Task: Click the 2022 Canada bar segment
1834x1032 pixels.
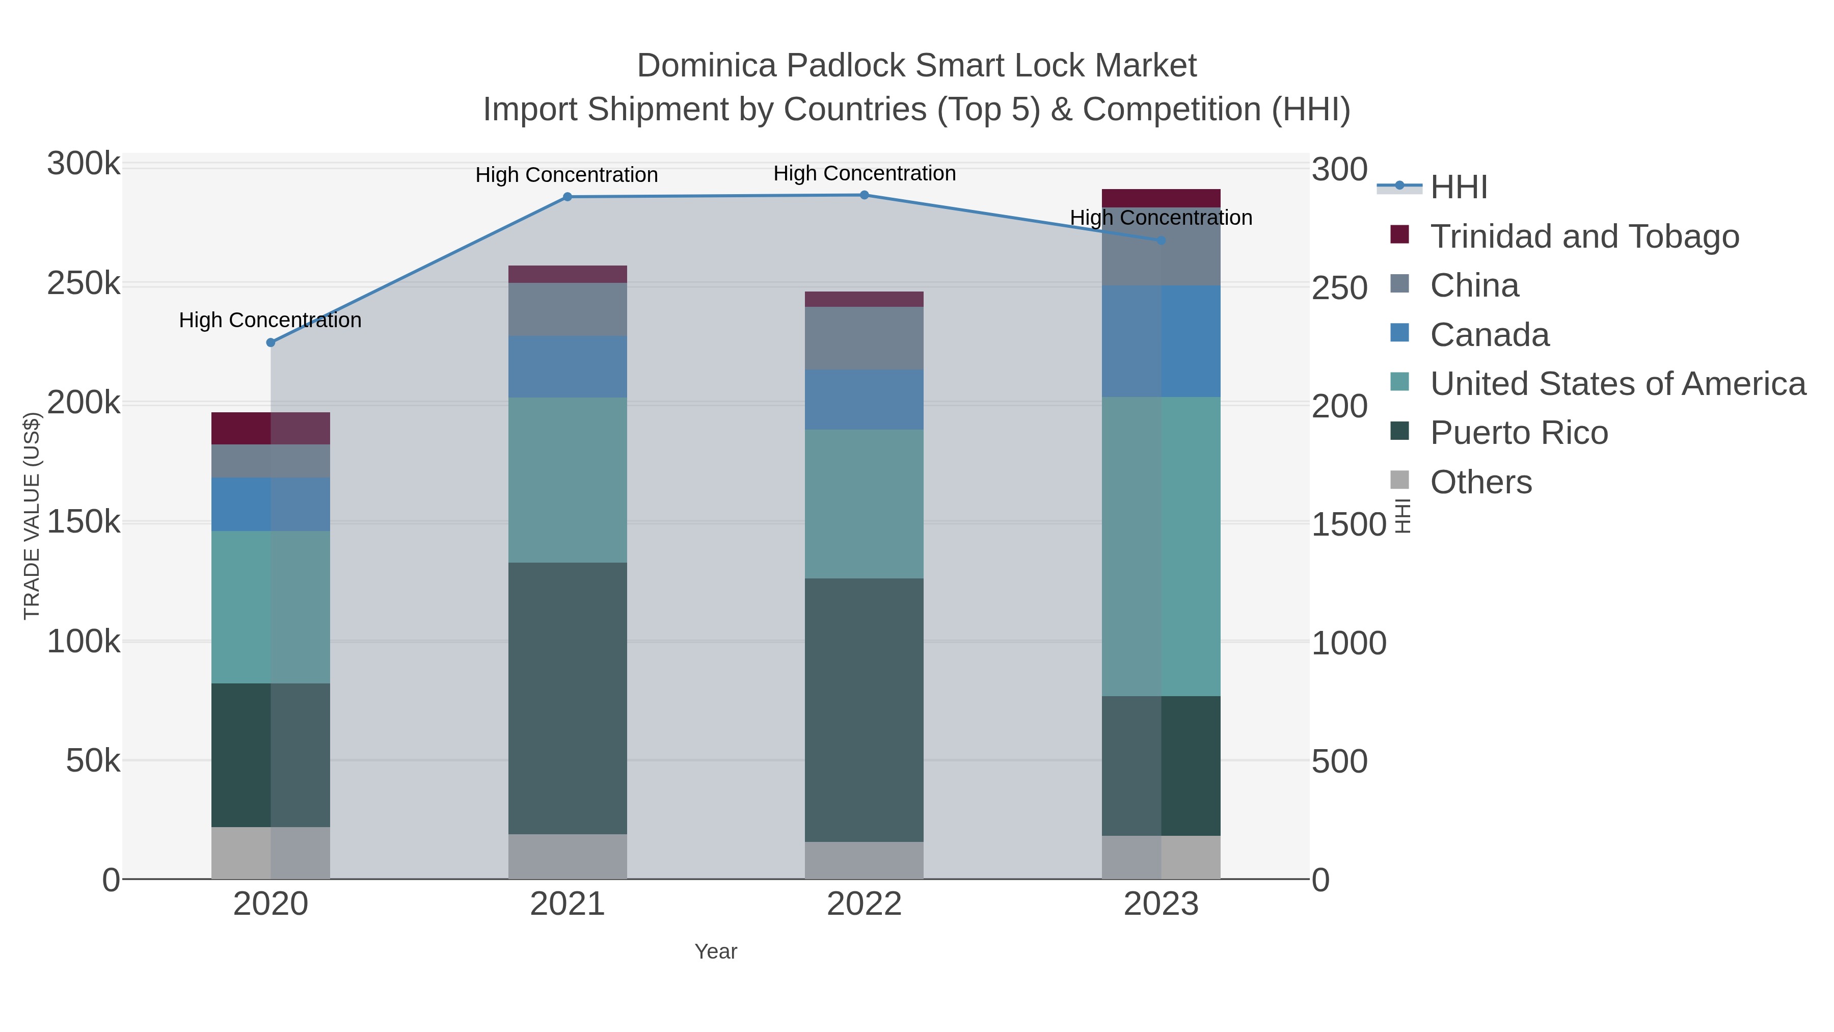Action: tap(865, 400)
